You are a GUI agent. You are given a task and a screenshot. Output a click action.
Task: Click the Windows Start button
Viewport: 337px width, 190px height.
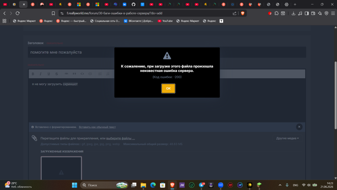[x=74, y=185]
